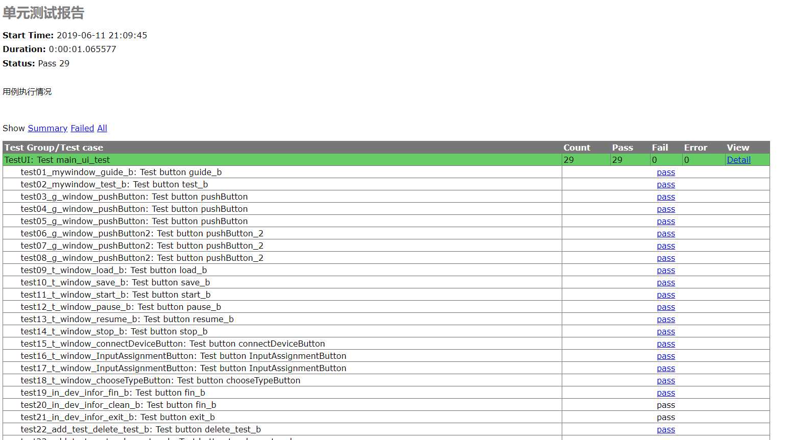
Task: Expand pass details for test18 chooseTypeButton
Action: [x=666, y=380]
